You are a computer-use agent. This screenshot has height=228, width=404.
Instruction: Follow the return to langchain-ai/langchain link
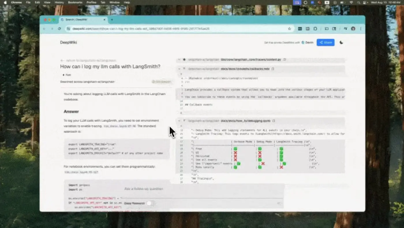(89, 61)
